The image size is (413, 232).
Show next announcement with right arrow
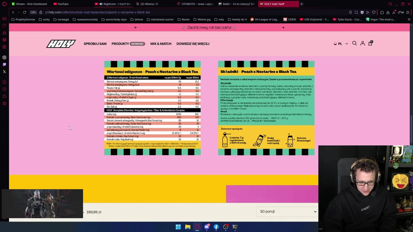(x=283, y=27)
